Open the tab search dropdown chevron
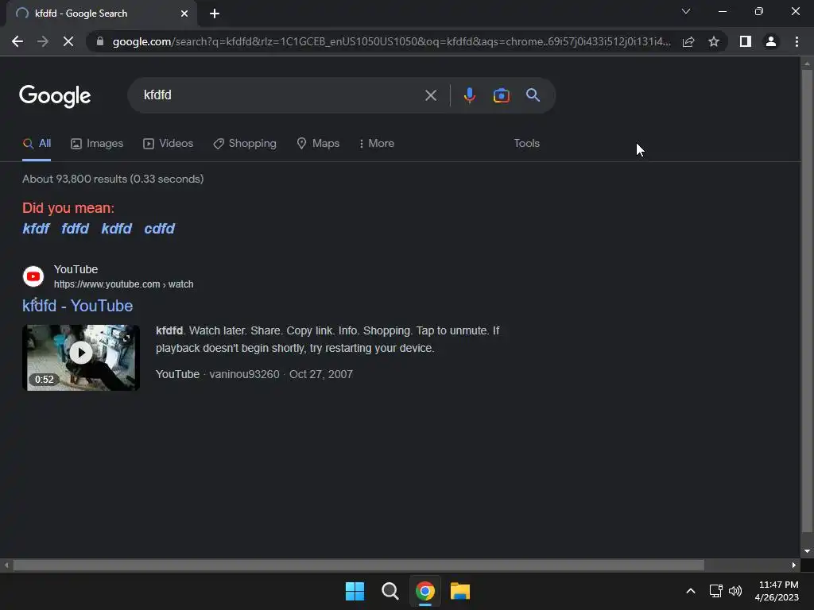814x610 pixels. (x=686, y=11)
